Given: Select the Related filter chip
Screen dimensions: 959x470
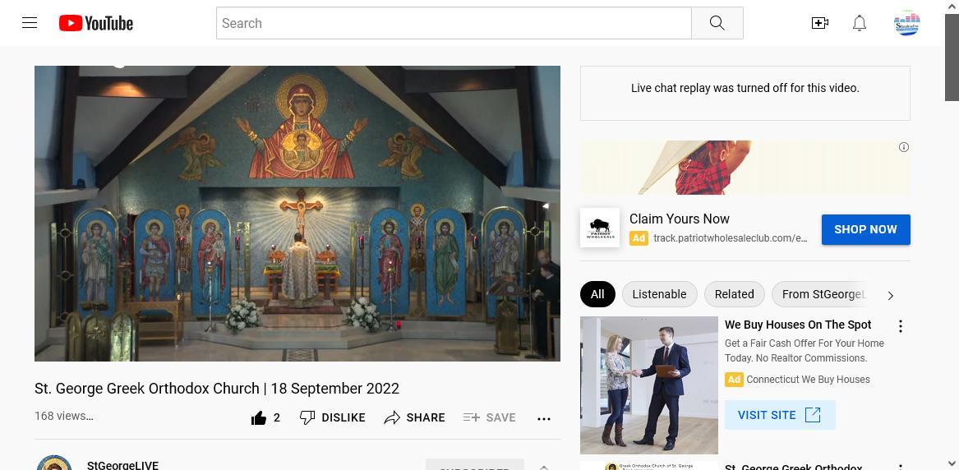Looking at the screenshot, I should pyautogui.click(x=734, y=294).
